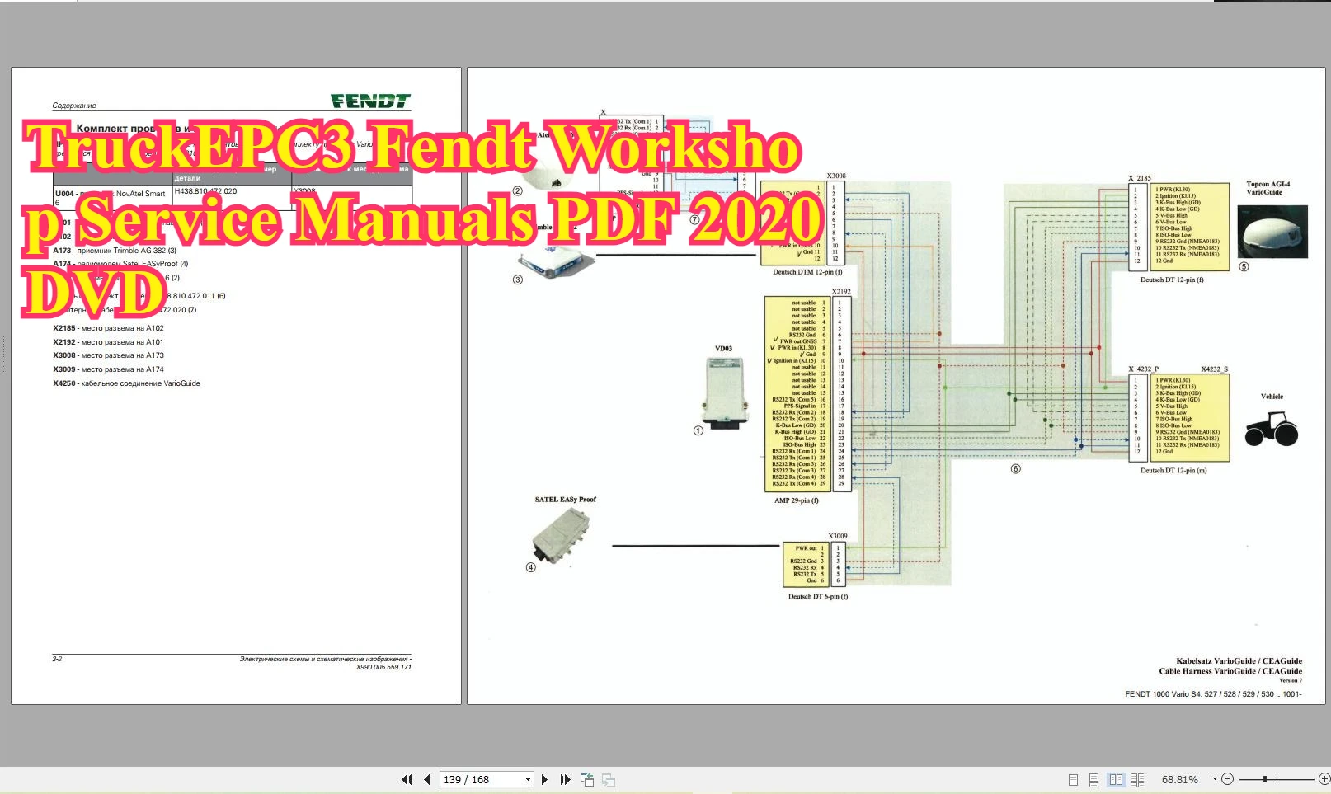Click the 'X3009' connector heading
1331x794 pixels.
click(838, 536)
